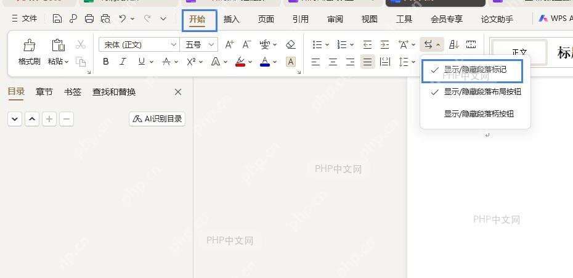
Task: Open highlight color picker arrow
Action: tap(250, 62)
